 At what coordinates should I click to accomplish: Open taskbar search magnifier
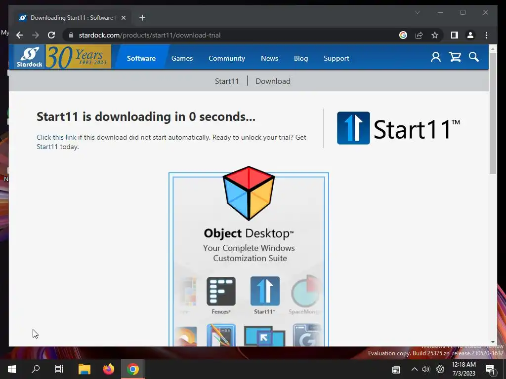pyautogui.click(x=36, y=369)
